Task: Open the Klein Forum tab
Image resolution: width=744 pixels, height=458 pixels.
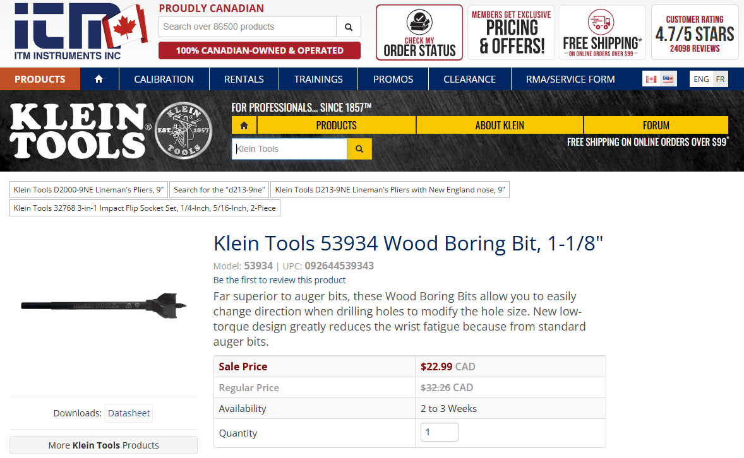Action: coord(656,126)
